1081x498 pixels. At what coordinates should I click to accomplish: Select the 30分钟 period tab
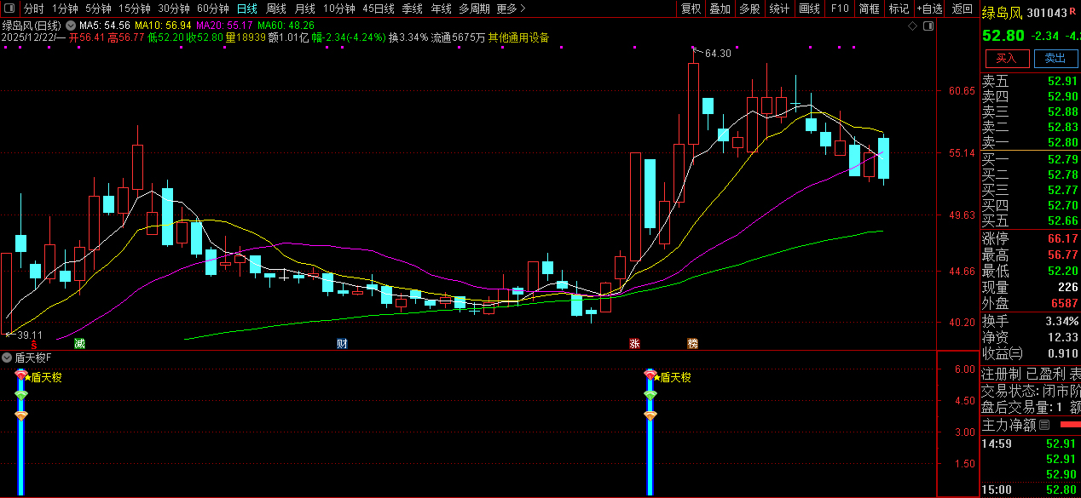click(x=174, y=9)
